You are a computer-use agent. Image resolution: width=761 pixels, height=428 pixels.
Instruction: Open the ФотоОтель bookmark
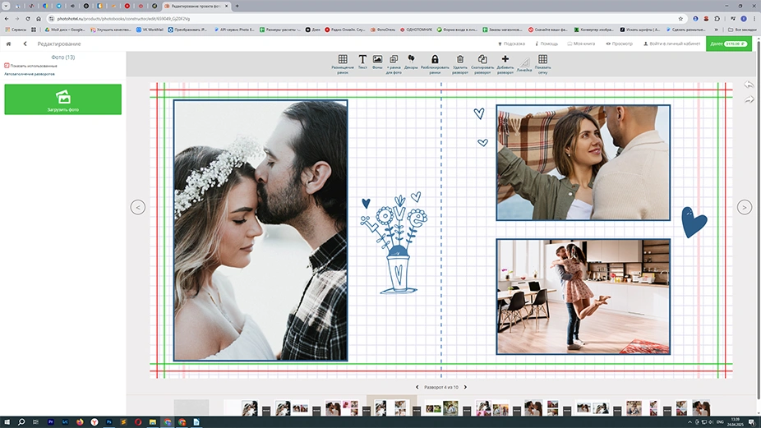pos(383,30)
